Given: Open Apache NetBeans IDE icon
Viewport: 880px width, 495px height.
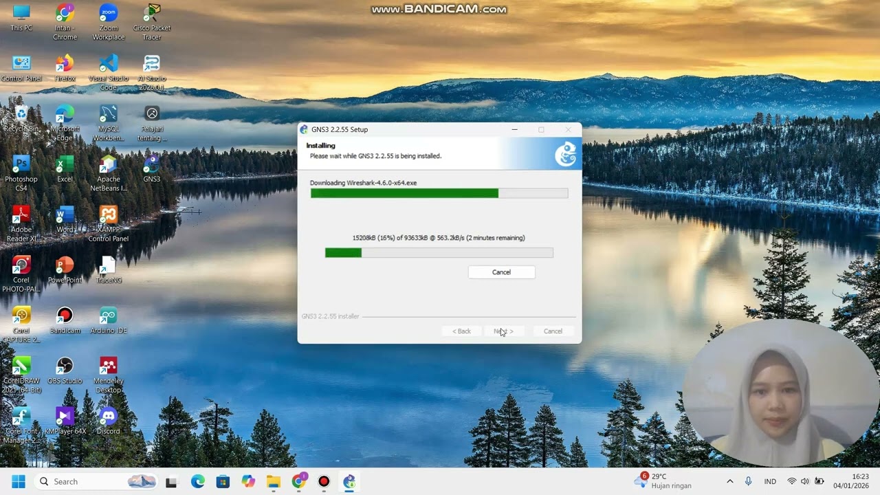Looking at the screenshot, I should click(109, 173).
